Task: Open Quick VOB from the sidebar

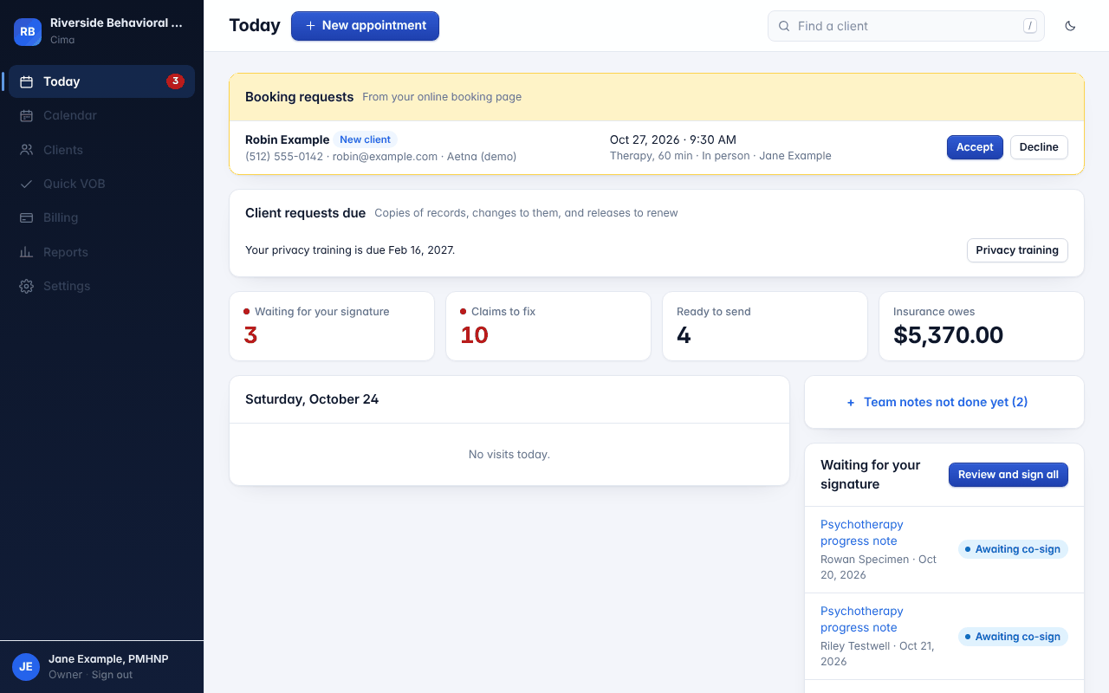Action: tap(101, 184)
